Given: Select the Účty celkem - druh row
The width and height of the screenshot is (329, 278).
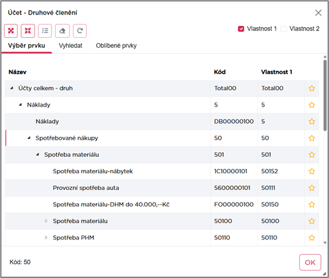Looking at the screenshot, I should point(162,89).
